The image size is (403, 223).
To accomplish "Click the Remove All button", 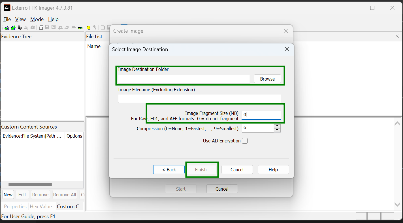I will pos(65,195).
